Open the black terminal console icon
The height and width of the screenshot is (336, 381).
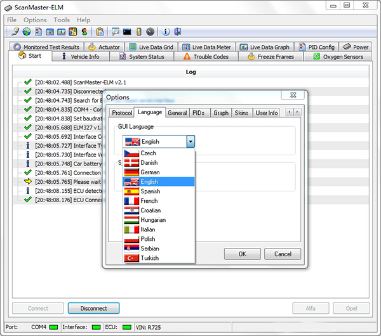pyautogui.click(x=127, y=32)
